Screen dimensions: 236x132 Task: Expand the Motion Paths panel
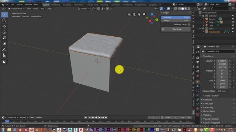[209, 111]
